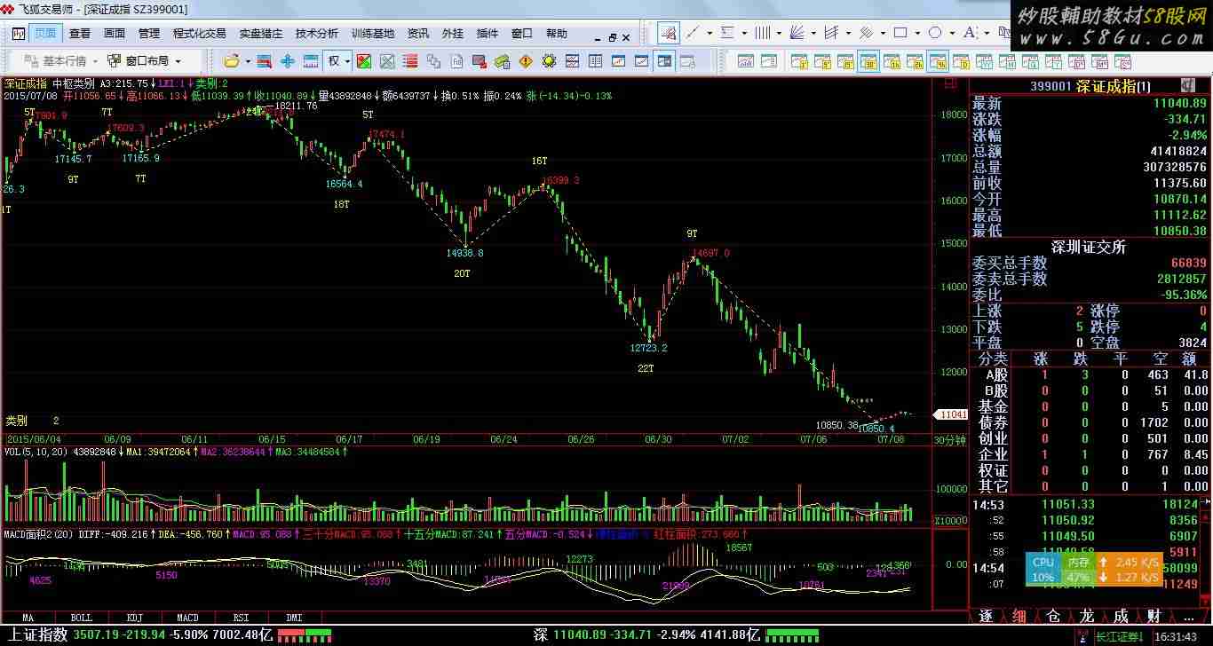Switch to the BOLL indicator tab
Image resolution: width=1213 pixels, height=646 pixels.
click(81, 618)
